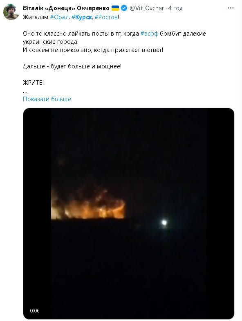This screenshot has width=242, height=321.
Task: Open the three-dot more options menu
Action: [x=231, y=8]
